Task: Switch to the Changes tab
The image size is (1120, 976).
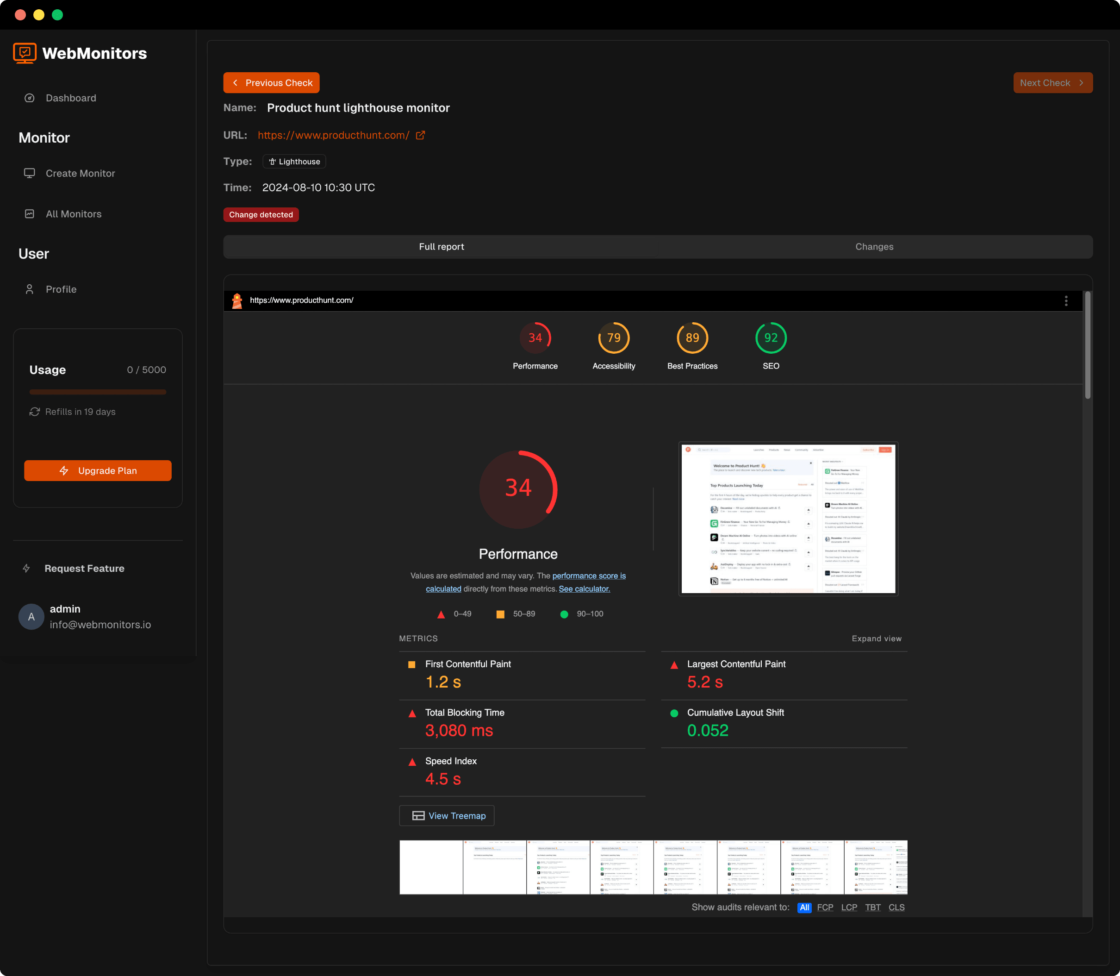Action: click(x=874, y=247)
